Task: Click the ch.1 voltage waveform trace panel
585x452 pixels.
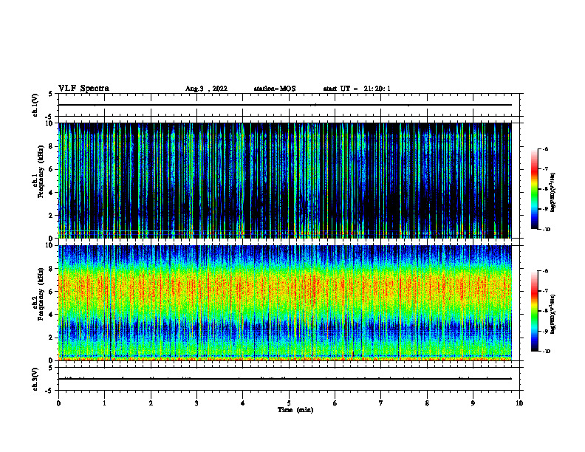Action: click(289, 105)
